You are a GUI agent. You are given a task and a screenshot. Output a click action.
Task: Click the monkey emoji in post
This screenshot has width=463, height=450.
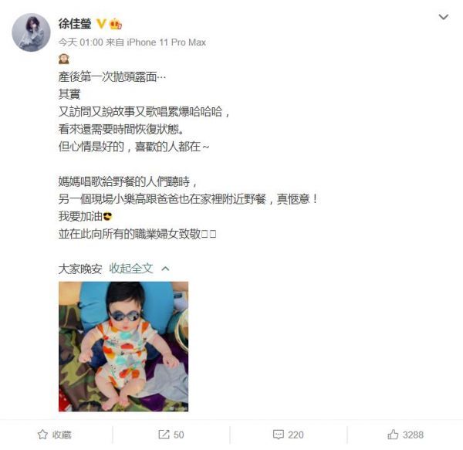click(x=64, y=59)
